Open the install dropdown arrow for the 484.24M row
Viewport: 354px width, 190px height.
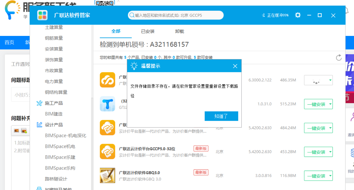(x=330, y=128)
